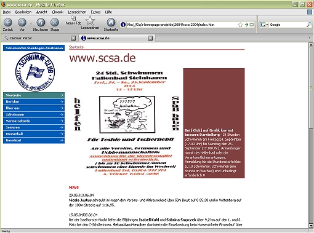The height and width of the screenshot is (233, 314).
Task: Open the Vereinsrekorde navigation link
Action: [x=34, y=121]
